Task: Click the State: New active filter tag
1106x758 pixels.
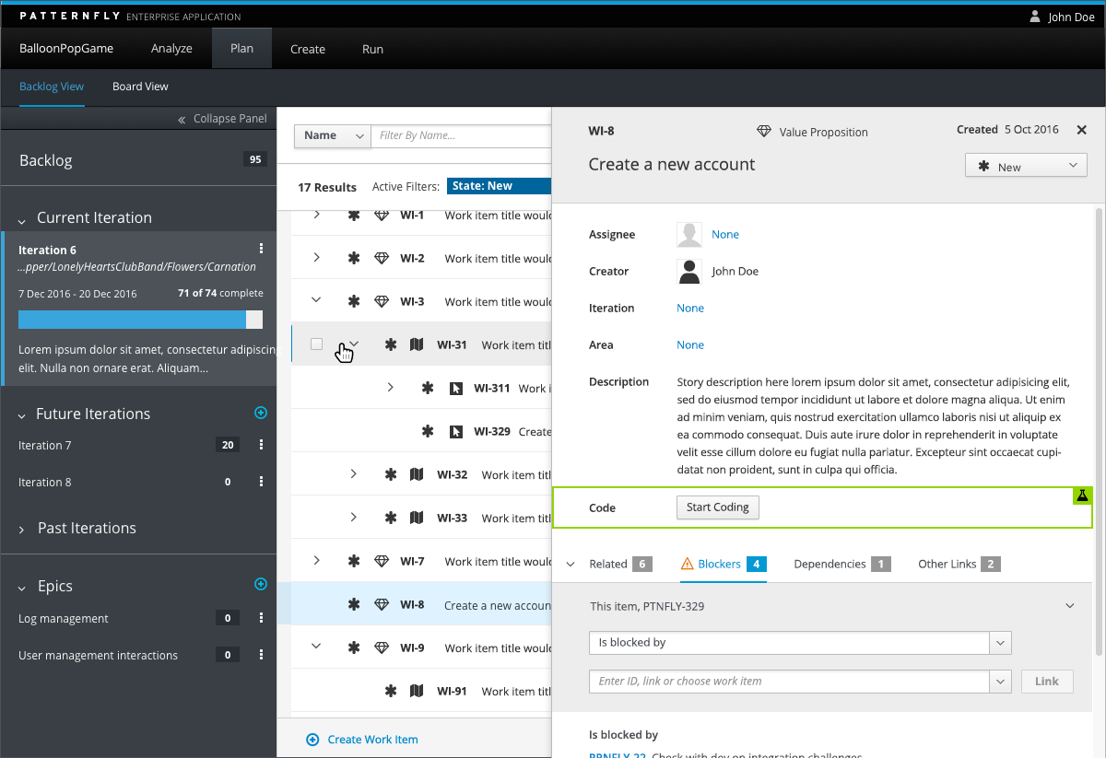Action: pos(499,186)
